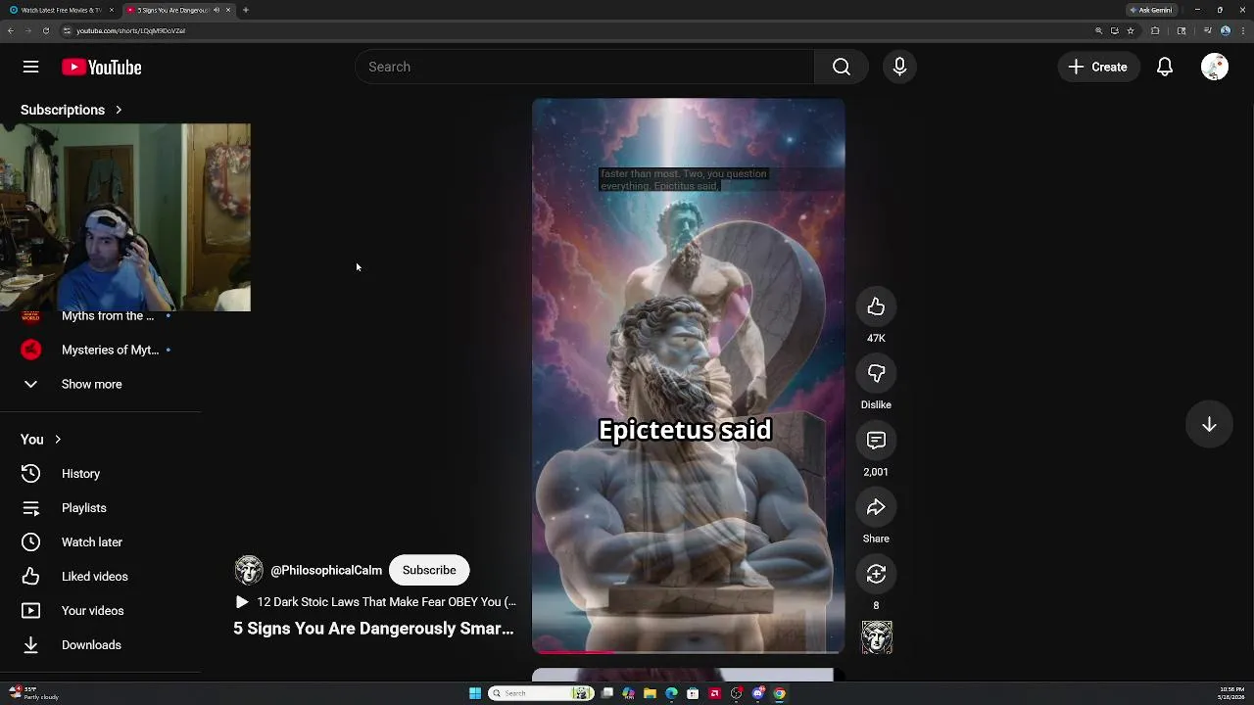Open the PhilosophicalCalm channel avatar
1254x705 pixels.
[x=249, y=570]
